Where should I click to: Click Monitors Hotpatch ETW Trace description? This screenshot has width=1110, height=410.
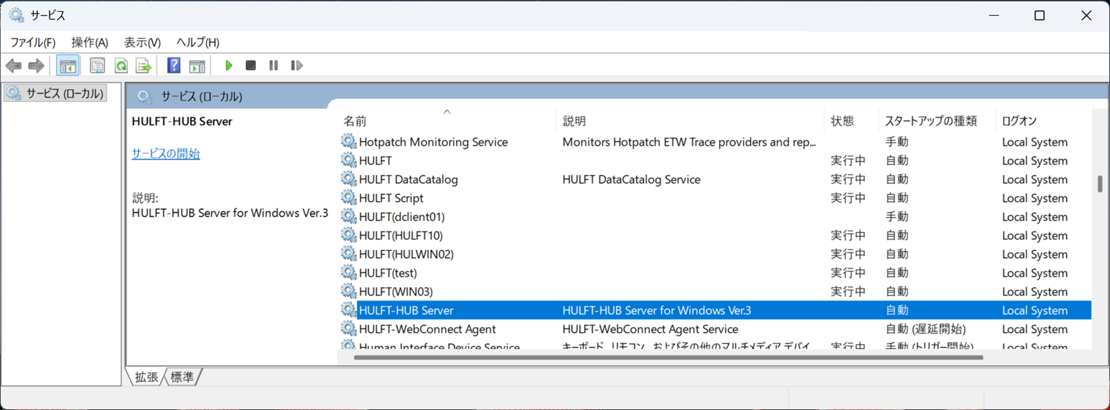coord(689,142)
